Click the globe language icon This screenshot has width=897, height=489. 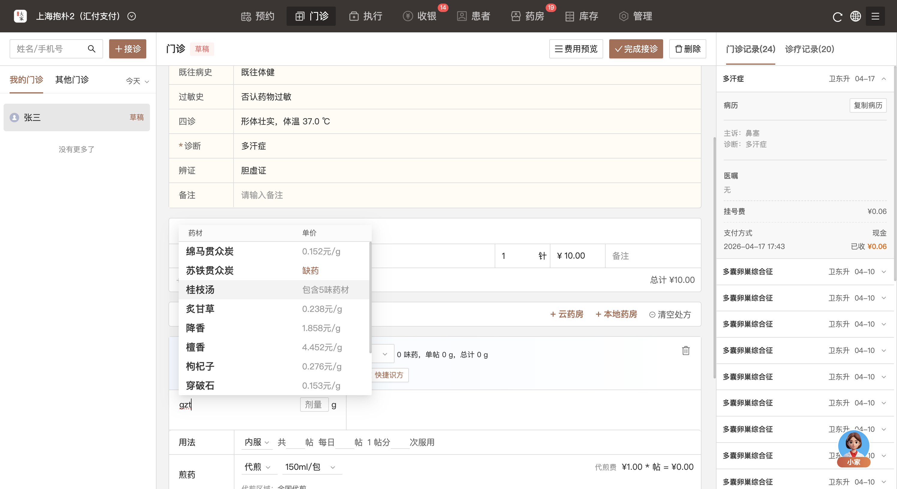point(856,16)
